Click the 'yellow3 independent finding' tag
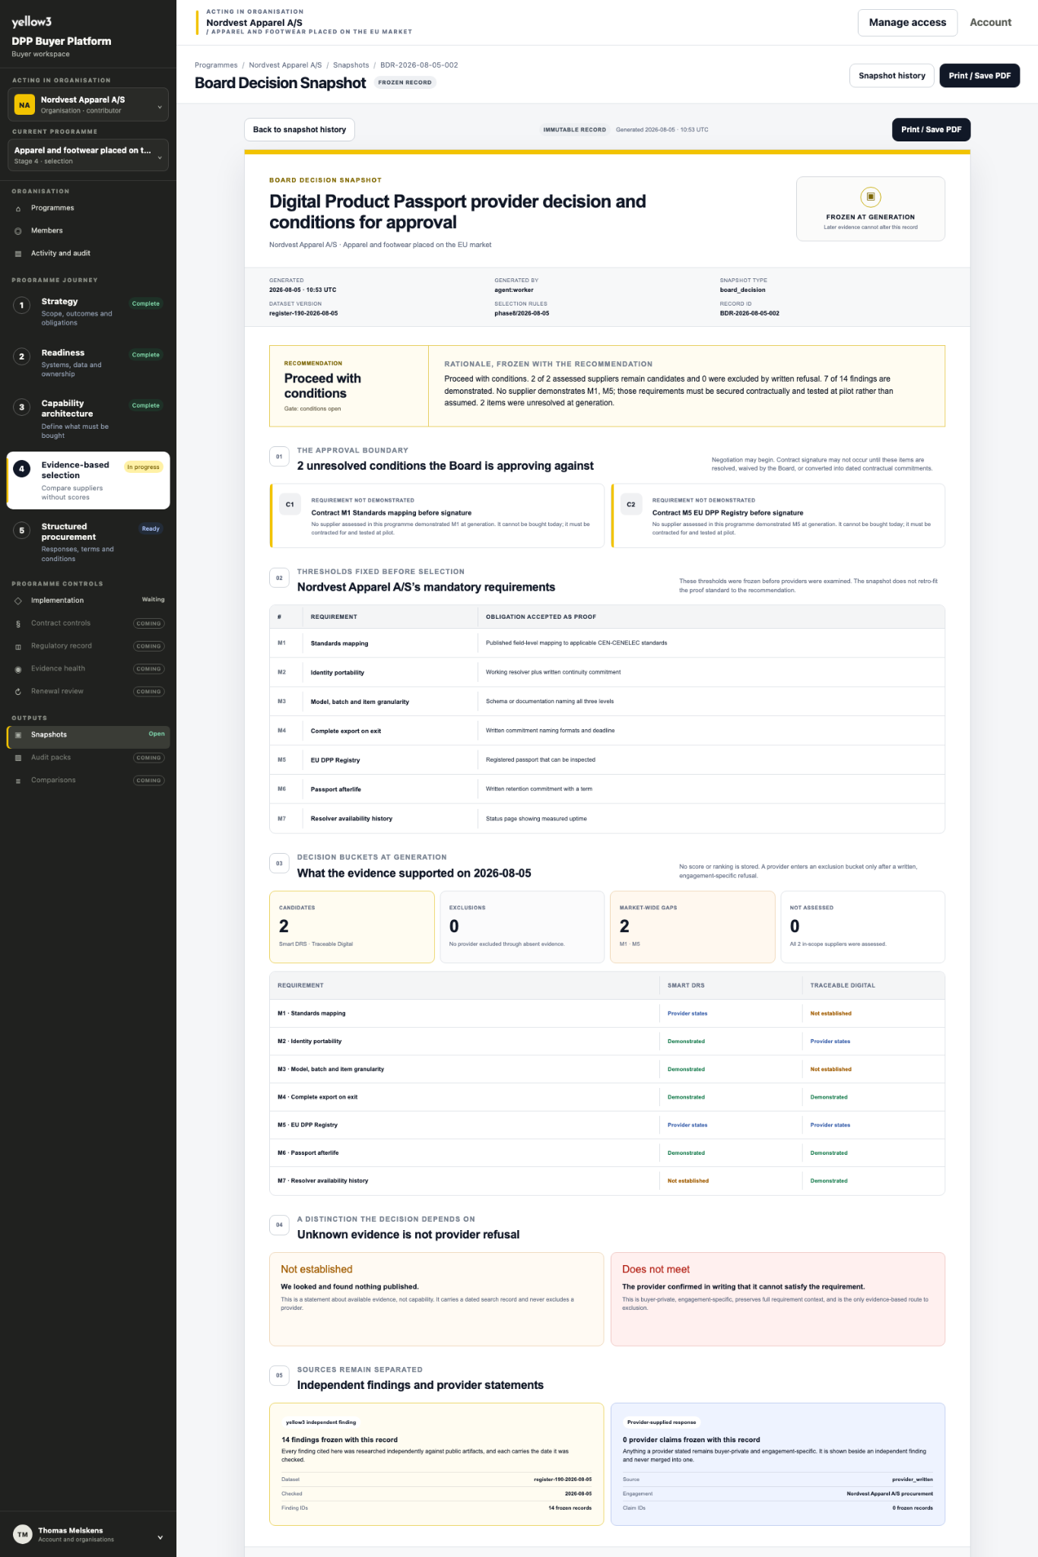 [321, 1422]
